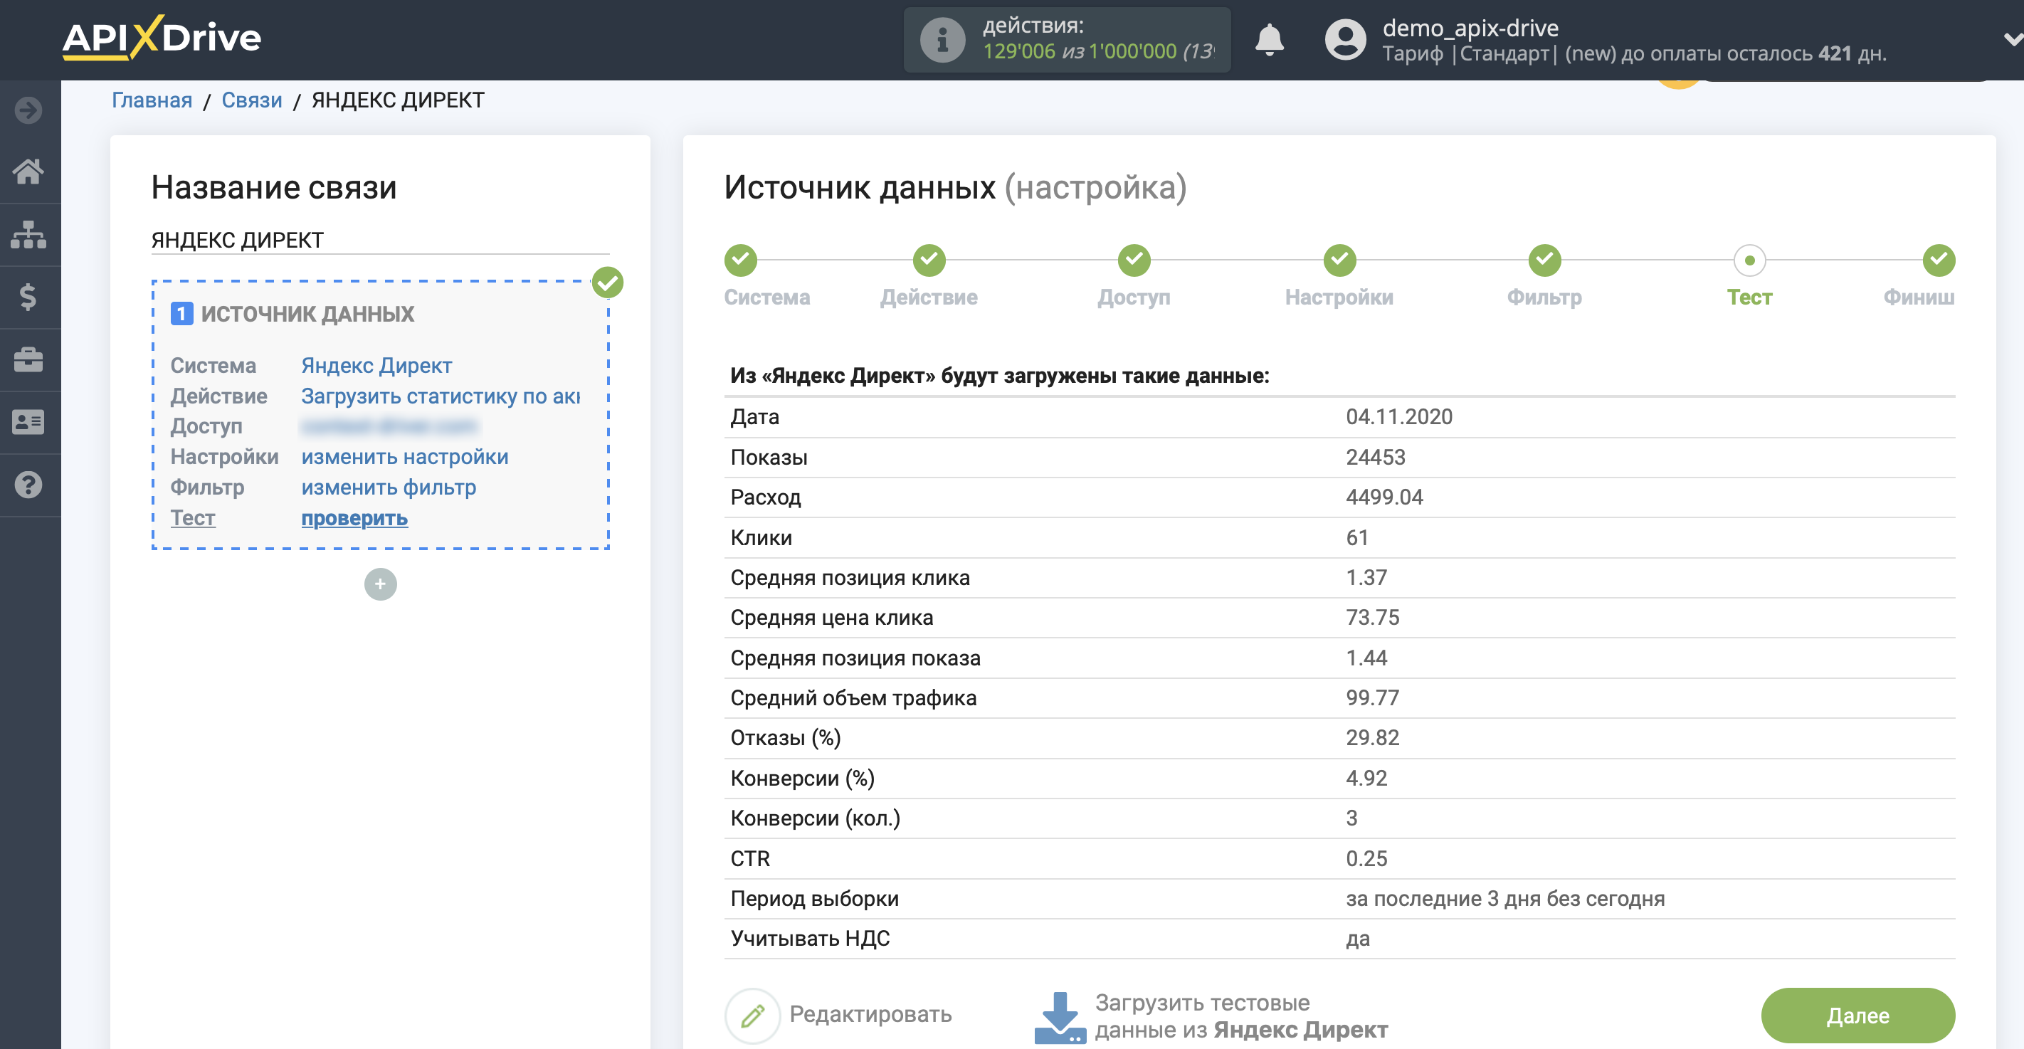Click the user avatar icon
Screen dimensions: 2024x1049
(1345, 39)
